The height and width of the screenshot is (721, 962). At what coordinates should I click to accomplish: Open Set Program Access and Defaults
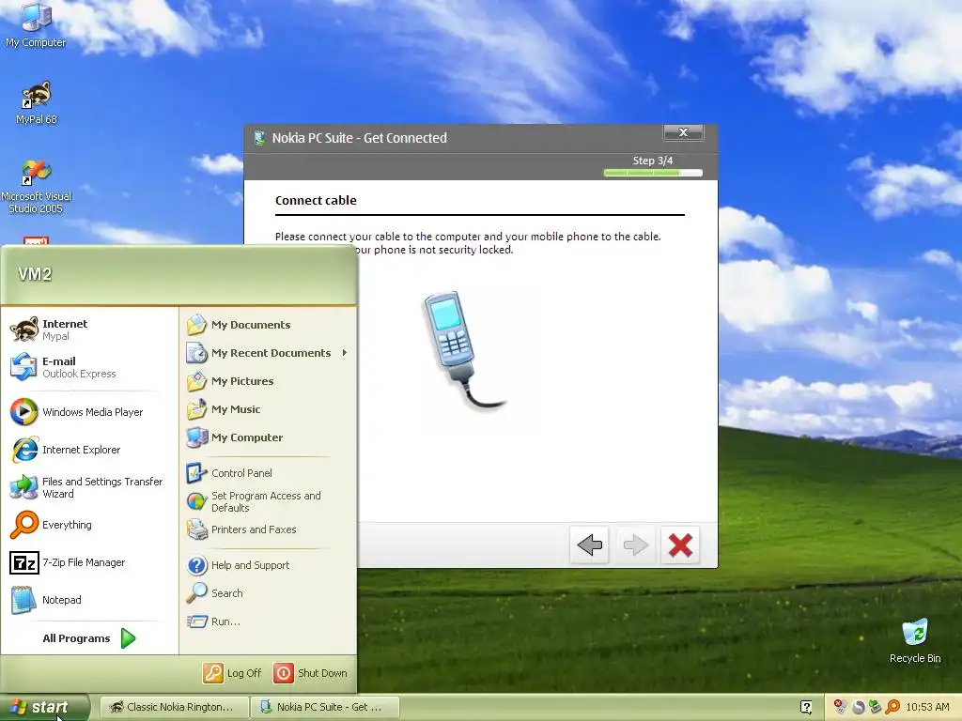268,501
